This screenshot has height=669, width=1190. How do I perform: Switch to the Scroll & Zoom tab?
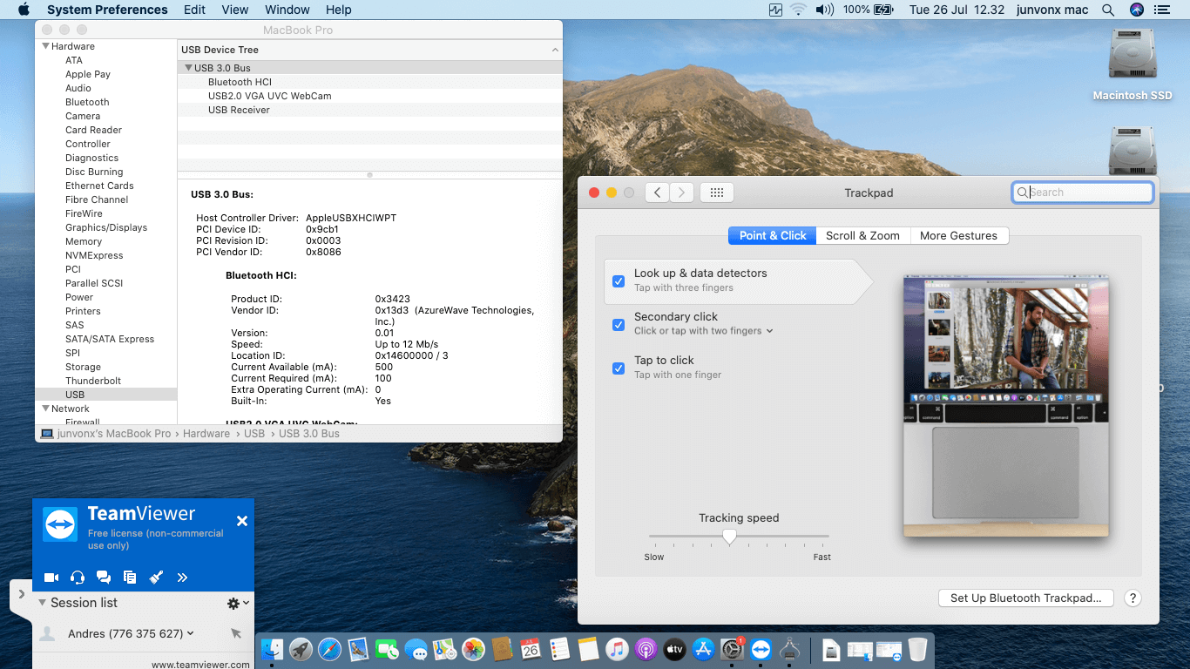[862, 235]
